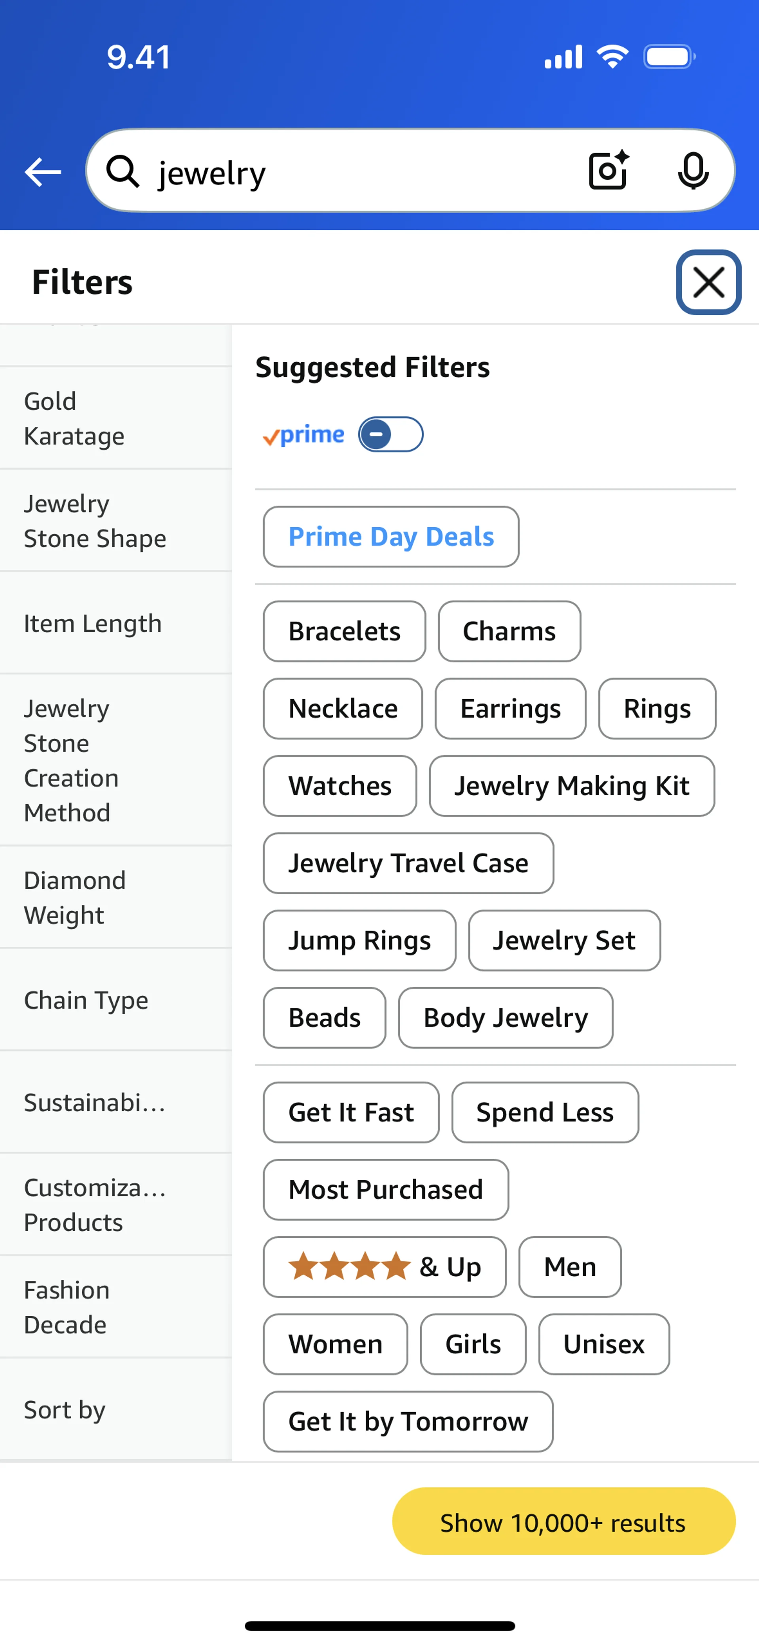Toggle the Prime filter switch

pos(390,435)
